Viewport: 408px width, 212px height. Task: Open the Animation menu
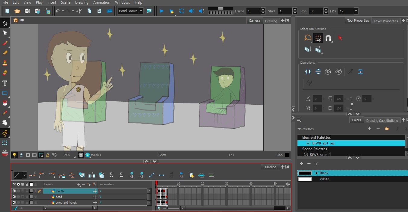(x=102, y=2)
